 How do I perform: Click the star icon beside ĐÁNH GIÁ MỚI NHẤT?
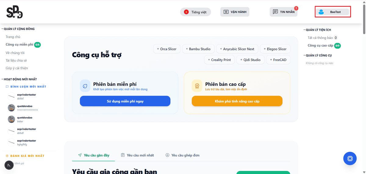(7, 156)
